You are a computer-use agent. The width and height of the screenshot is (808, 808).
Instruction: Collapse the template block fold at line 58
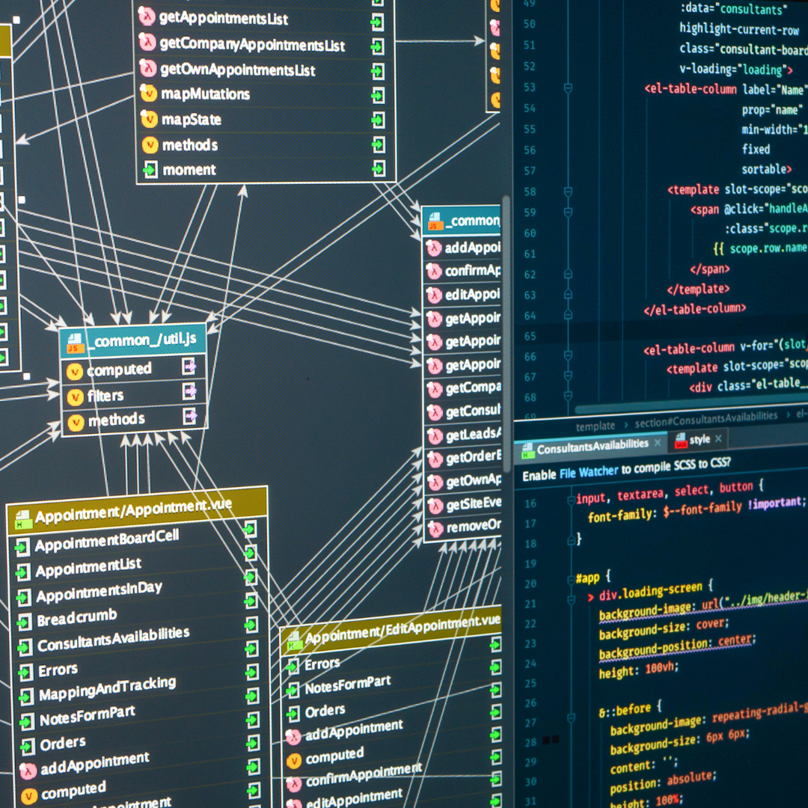[x=567, y=192]
